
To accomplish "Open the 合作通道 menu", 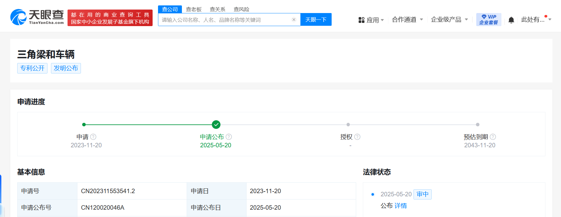I will 404,19.
